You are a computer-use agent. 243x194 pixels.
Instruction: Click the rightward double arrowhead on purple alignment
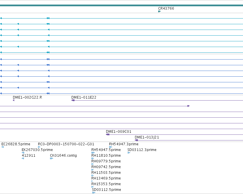click(188, 106)
